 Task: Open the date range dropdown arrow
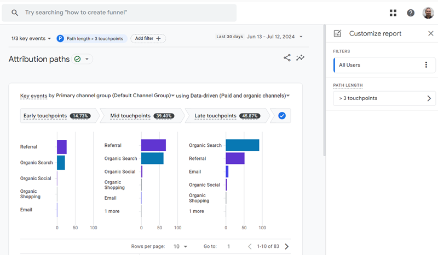pos(301,37)
